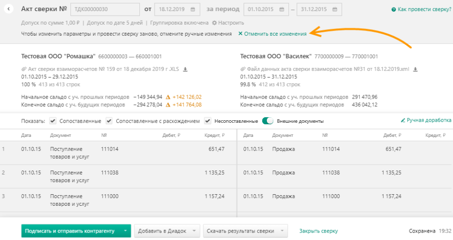Expand Подписать и отправить dropdown arrow
The height and width of the screenshot is (240, 453).
(x=125, y=231)
